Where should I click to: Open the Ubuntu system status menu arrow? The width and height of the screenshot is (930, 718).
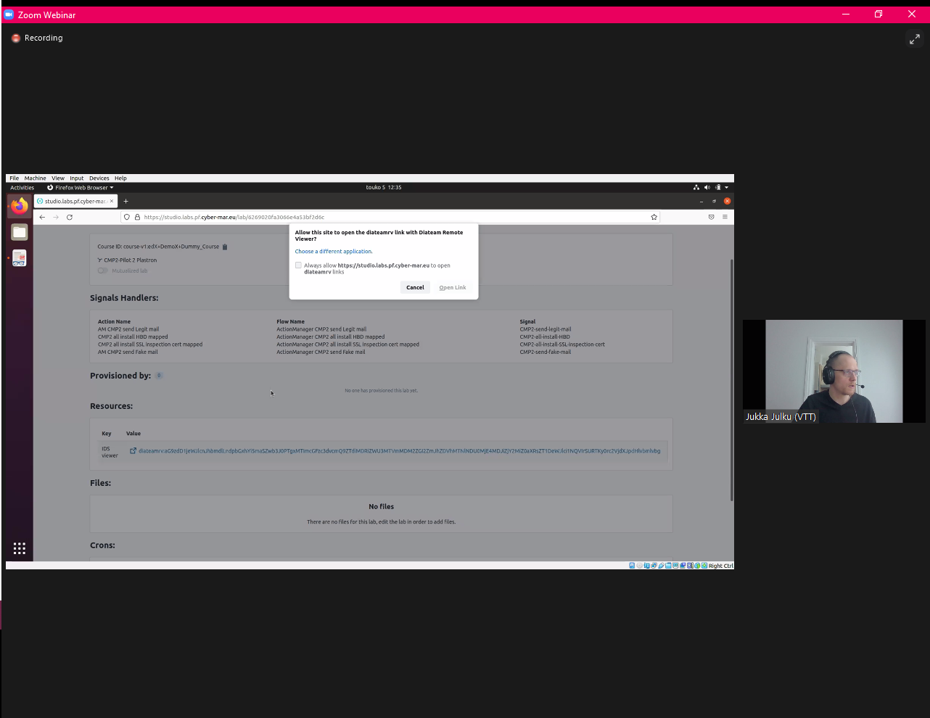pos(726,187)
